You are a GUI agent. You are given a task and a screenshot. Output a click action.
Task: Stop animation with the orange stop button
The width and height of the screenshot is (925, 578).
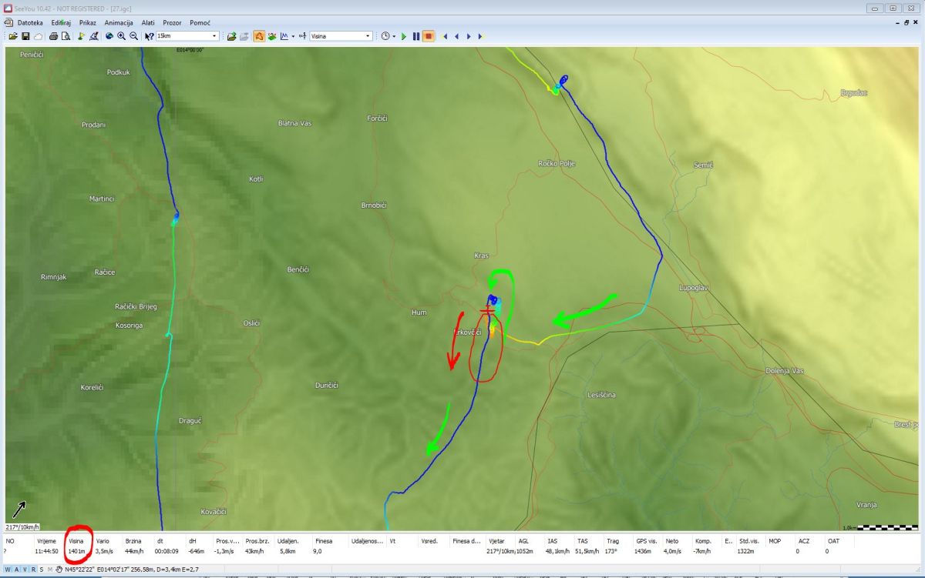point(428,36)
